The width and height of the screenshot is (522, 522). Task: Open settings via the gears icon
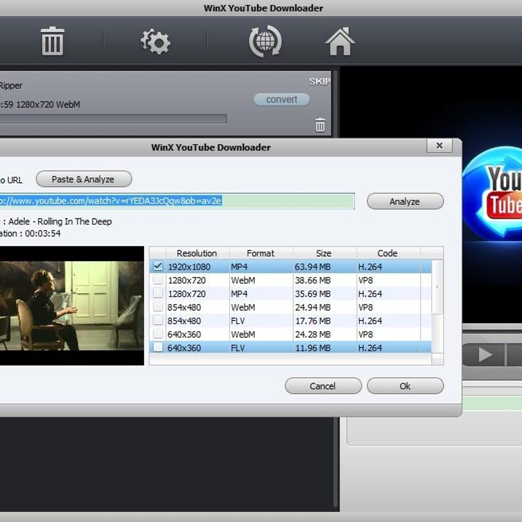point(155,42)
